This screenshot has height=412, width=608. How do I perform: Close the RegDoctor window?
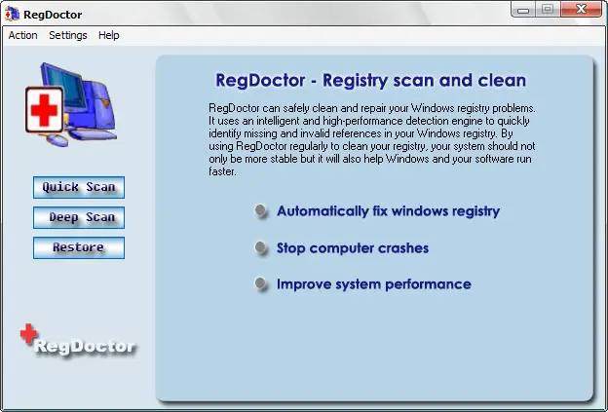click(x=581, y=10)
